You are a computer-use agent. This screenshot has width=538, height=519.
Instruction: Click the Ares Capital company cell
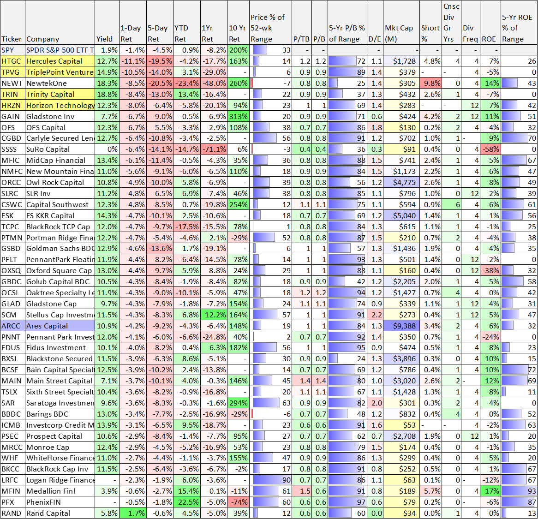(x=60, y=326)
